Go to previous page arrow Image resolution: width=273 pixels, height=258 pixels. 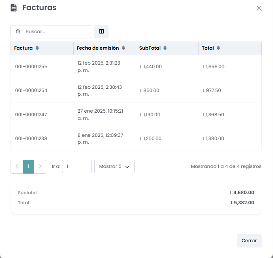point(17,166)
